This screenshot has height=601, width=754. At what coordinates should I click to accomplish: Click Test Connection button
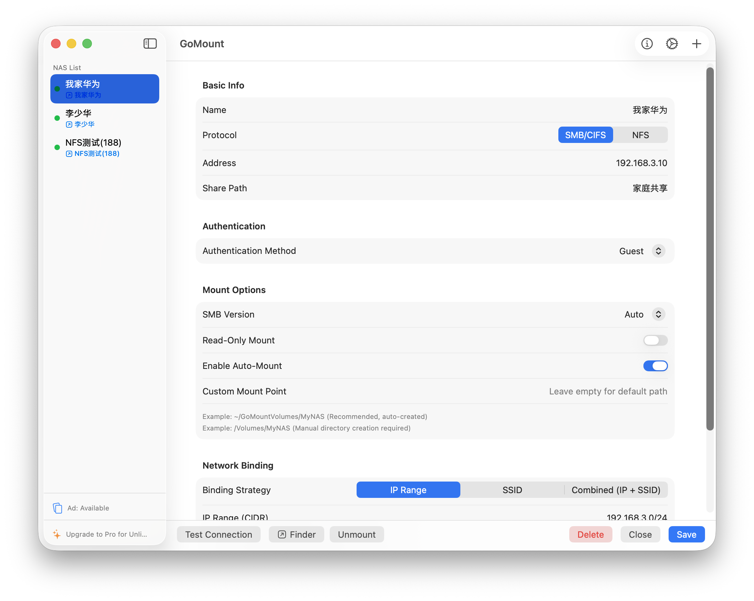point(218,535)
